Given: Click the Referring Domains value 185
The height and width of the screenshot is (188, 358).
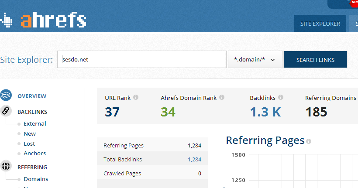Looking at the screenshot, I should 316,112.
